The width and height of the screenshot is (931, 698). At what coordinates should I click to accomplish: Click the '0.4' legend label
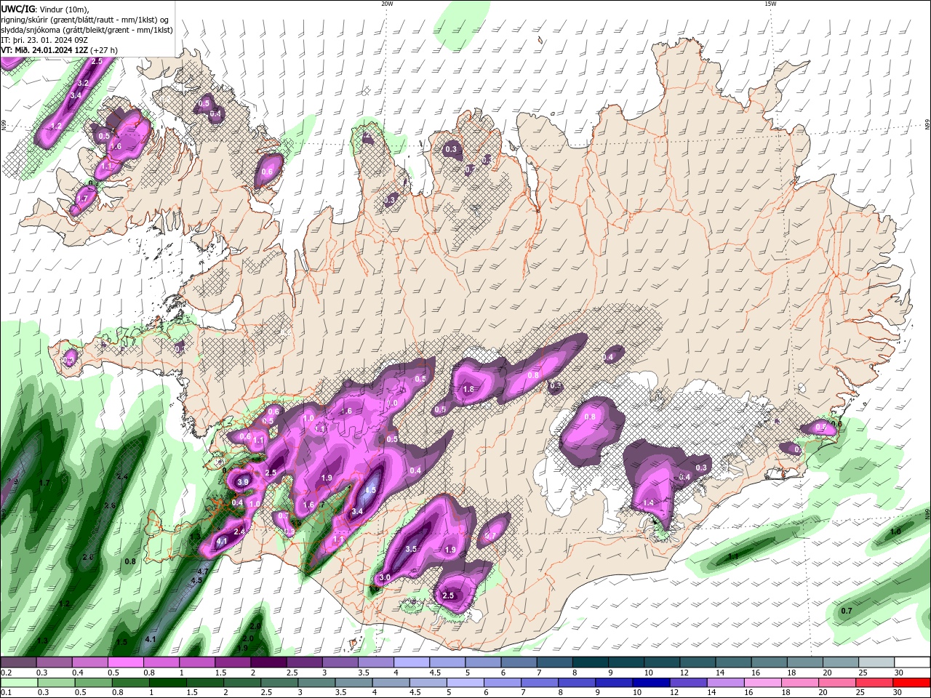click(78, 673)
